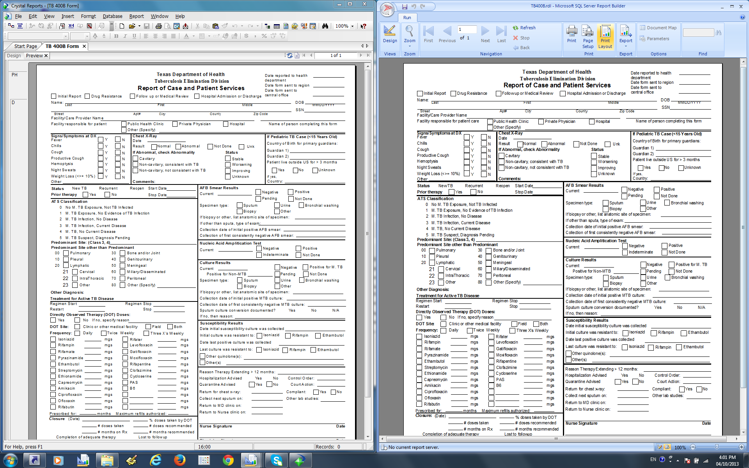
Task: Check Isoniazid drug box in Crystal Reports preview
Action: tap(53, 339)
